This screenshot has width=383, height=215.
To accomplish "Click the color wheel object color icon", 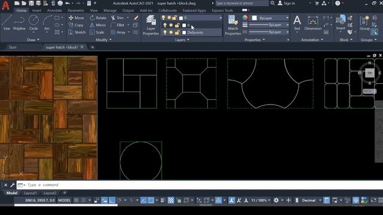I will tap(245, 17).
